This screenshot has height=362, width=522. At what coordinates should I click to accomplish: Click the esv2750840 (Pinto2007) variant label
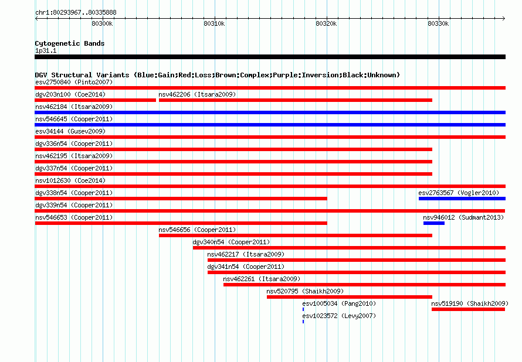coord(74,82)
